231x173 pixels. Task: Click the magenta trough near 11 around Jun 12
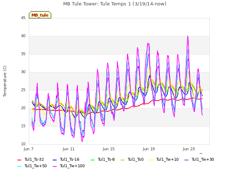(82, 141)
